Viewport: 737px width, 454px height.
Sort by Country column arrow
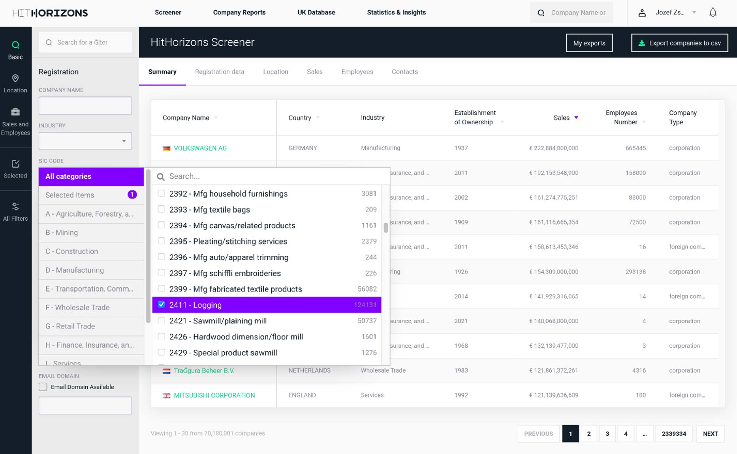coord(318,118)
